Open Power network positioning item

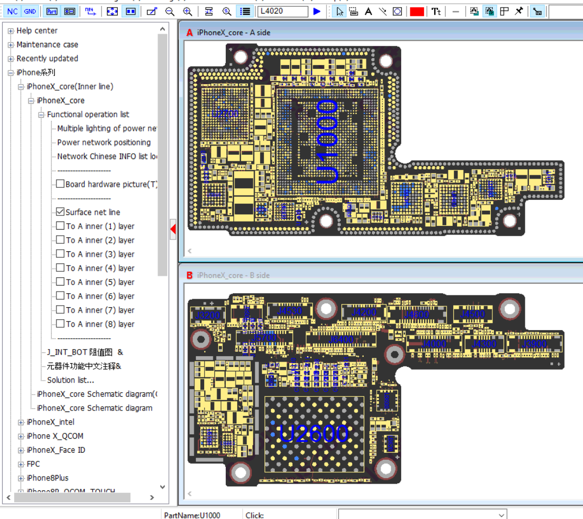[x=104, y=142]
